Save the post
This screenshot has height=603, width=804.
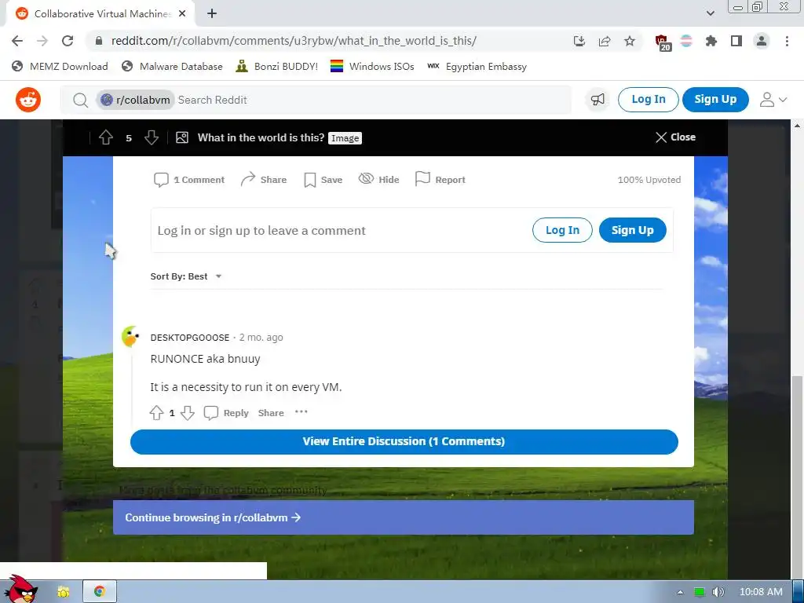pos(323,180)
